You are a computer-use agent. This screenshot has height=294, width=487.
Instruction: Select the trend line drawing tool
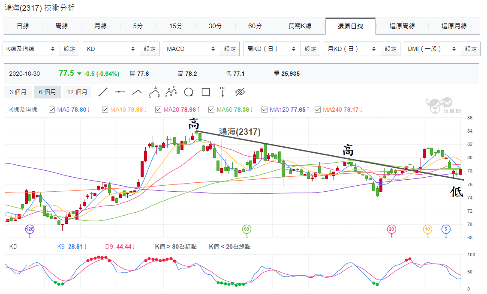[103, 92]
